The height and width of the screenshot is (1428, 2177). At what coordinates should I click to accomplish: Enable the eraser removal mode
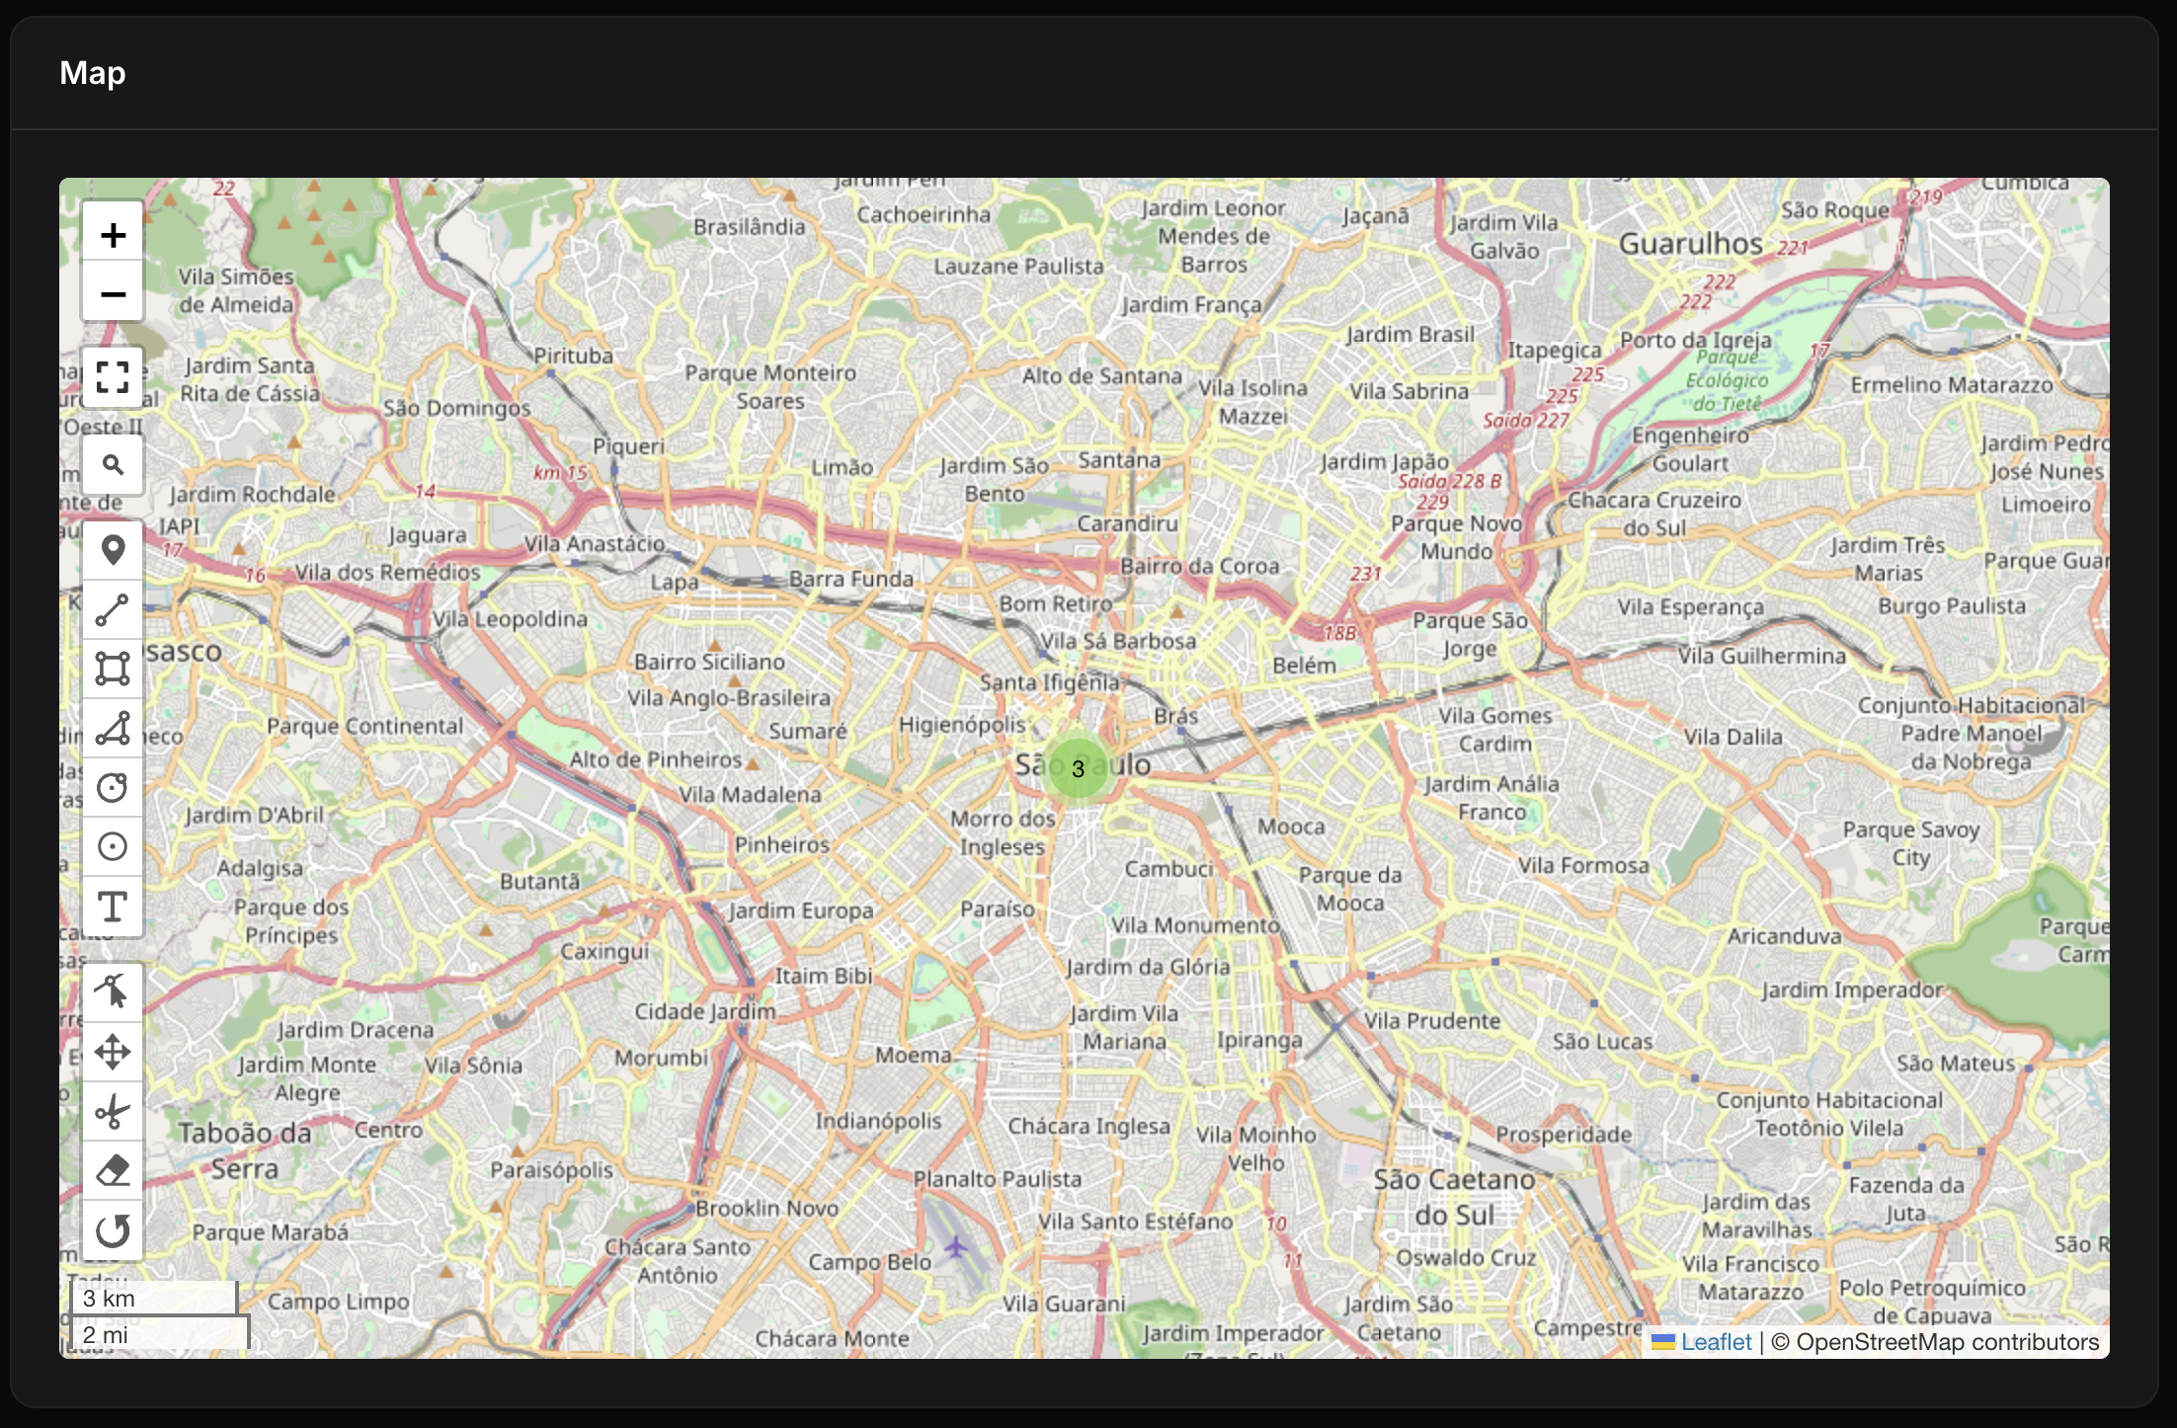pos(114,1171)
